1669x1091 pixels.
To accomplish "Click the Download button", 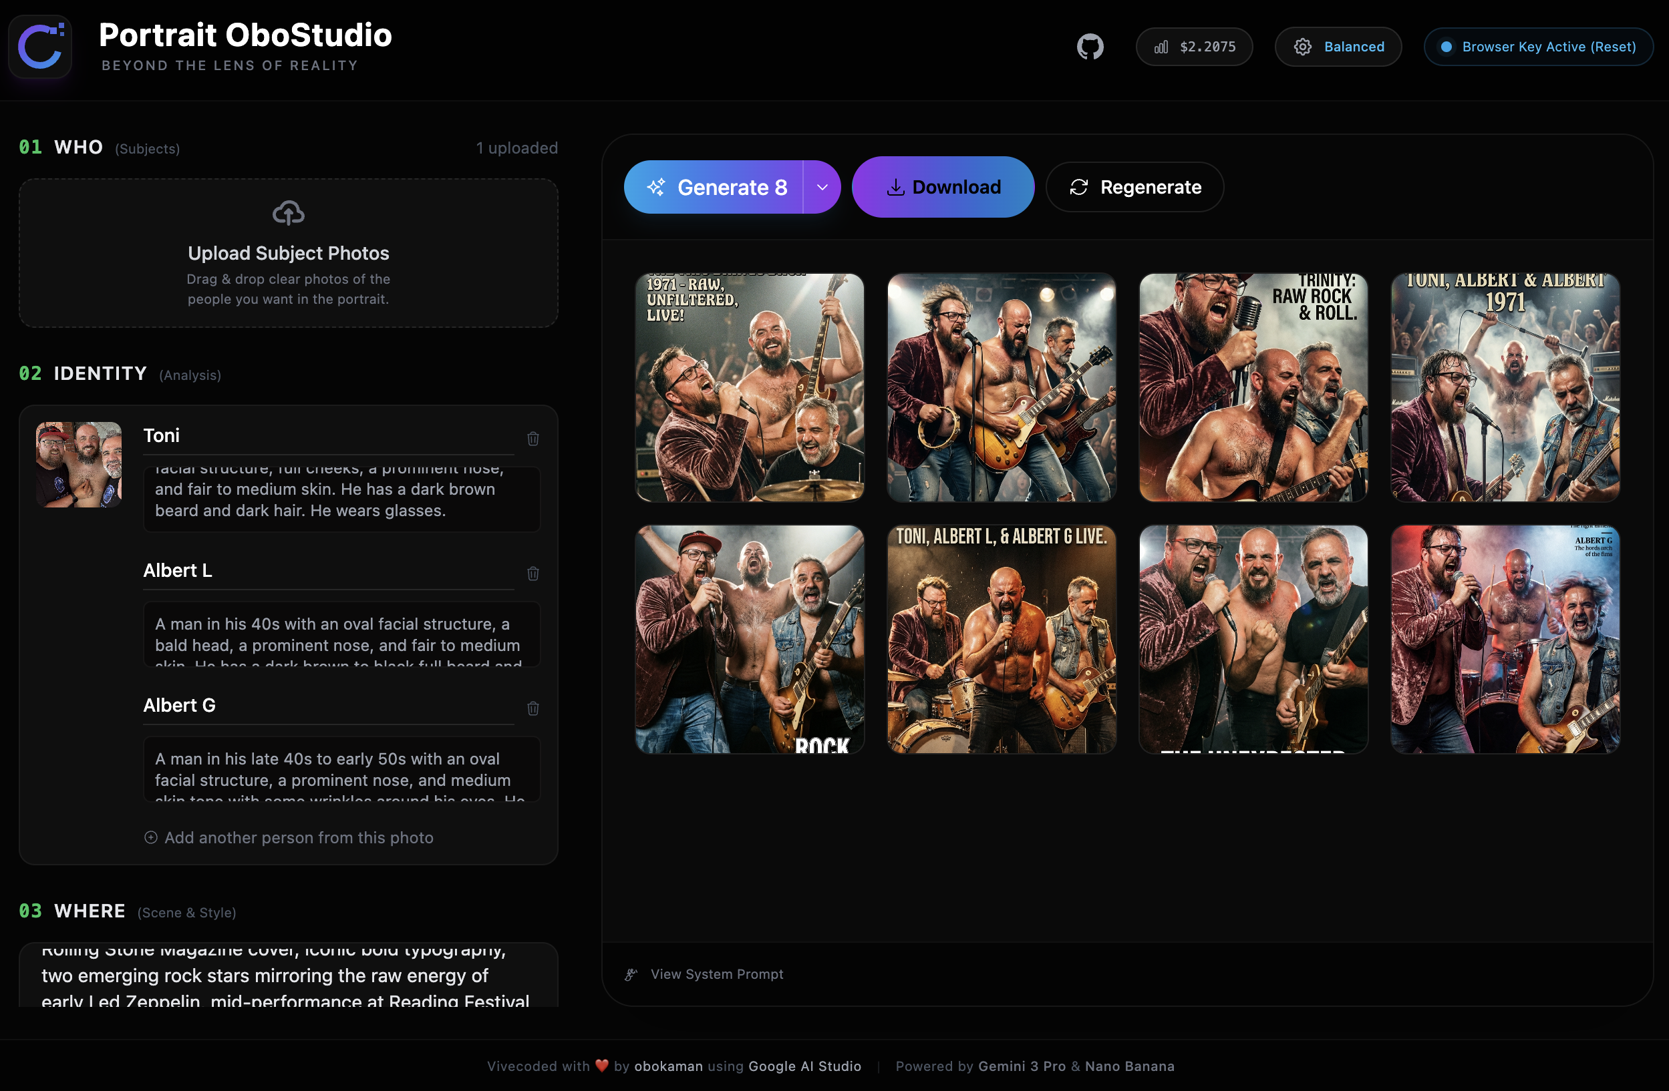I will tap(943, 187).
